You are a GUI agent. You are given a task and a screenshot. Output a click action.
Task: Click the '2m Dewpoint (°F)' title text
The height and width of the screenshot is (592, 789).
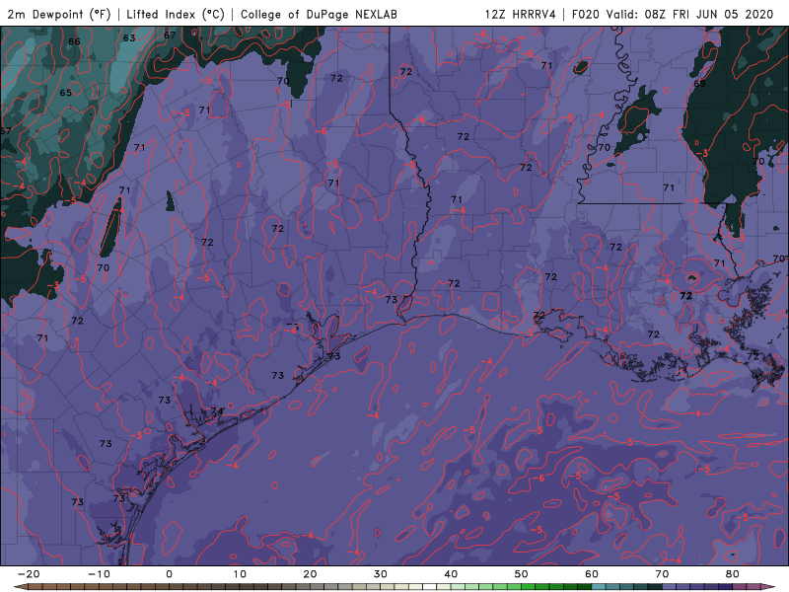pos(58,14)
